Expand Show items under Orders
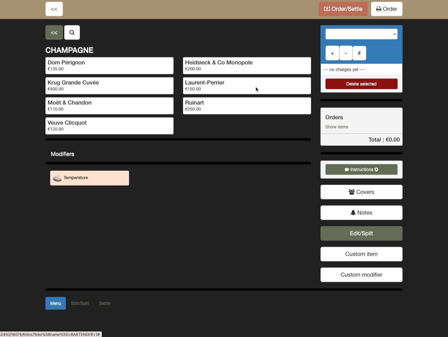 pyautogui.click(x=337, y=127)
